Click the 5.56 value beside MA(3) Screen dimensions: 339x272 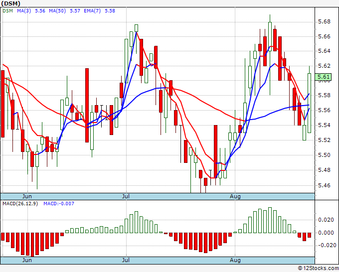pyautogui.click(x=40, y=10)
